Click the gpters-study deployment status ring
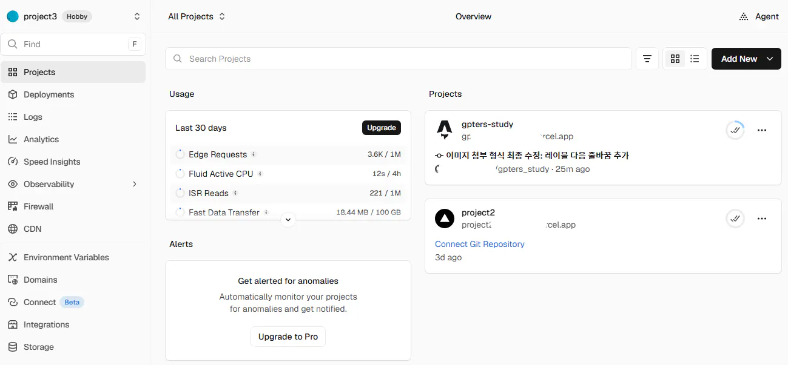Screen dimensions: 788x365 735,130
